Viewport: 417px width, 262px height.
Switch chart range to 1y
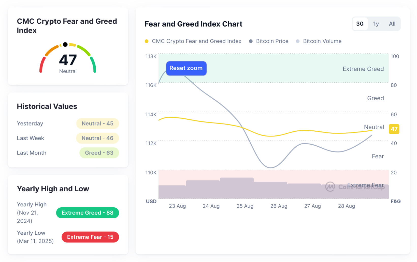click(376, 24)
